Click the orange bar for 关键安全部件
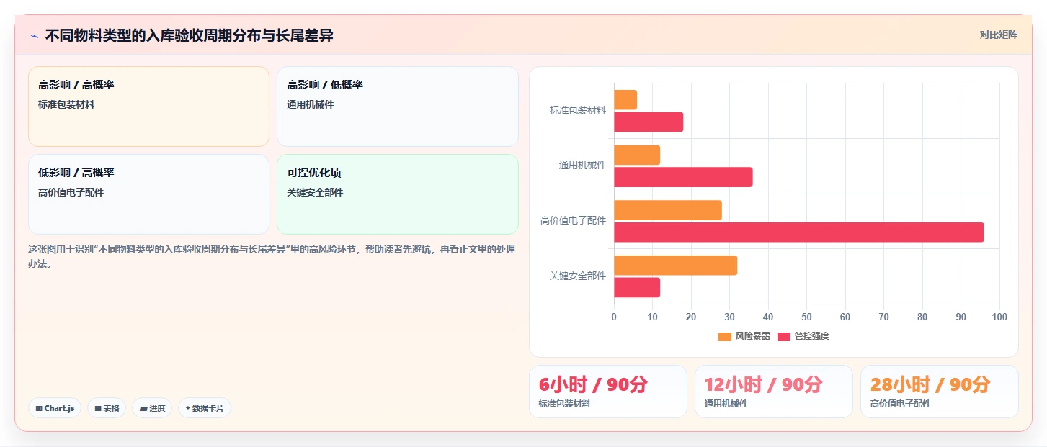 tap(675, 266)
